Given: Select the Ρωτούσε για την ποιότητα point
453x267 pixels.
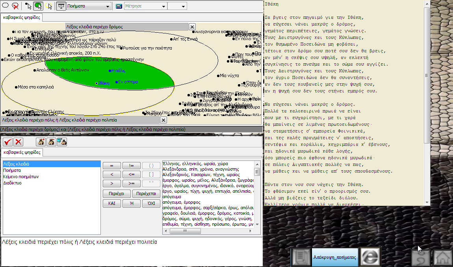Looking at the screenshot, I should tap(122, 48).
